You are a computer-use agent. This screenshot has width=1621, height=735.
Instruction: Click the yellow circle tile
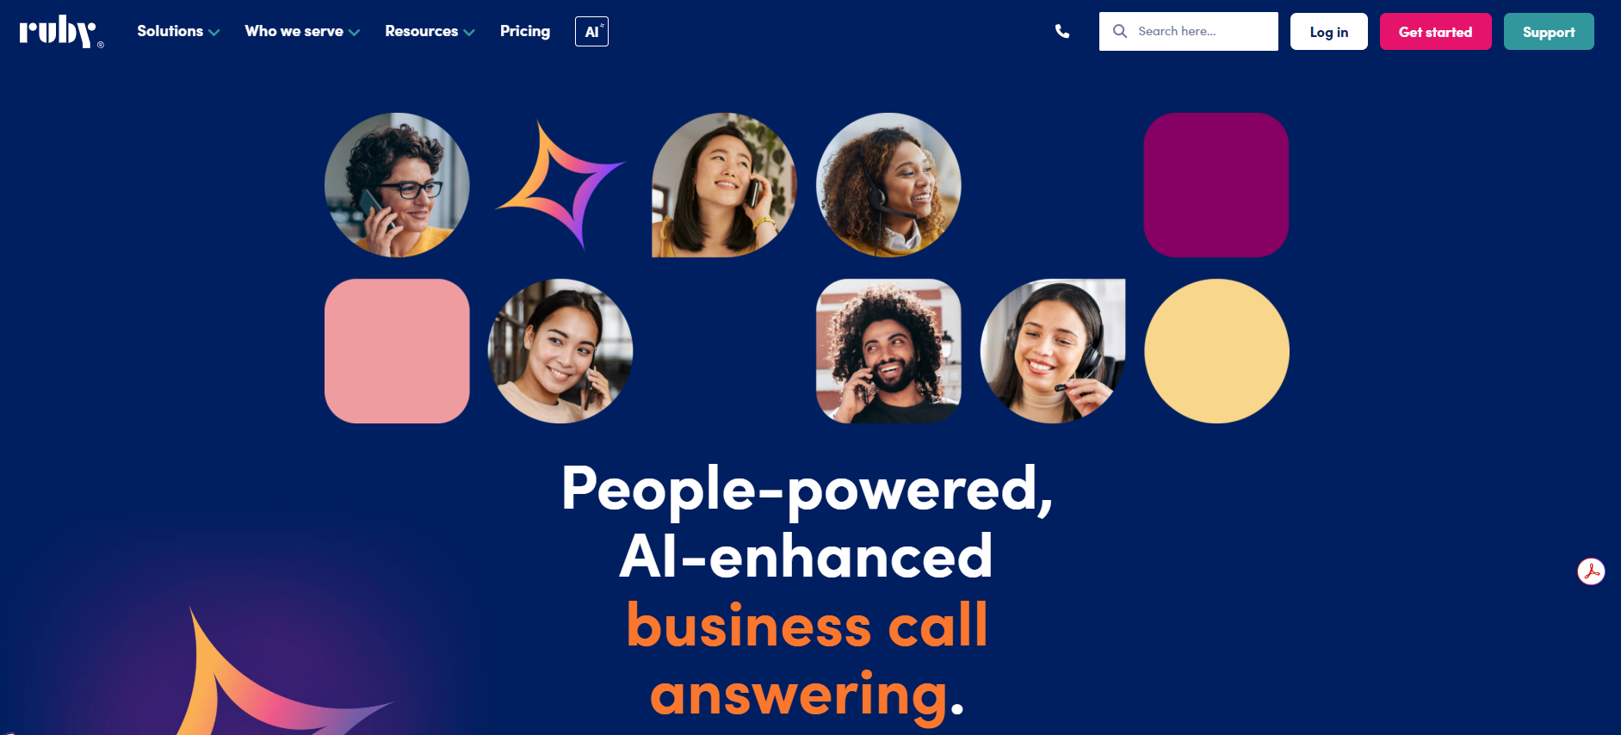pos(1216,351)
